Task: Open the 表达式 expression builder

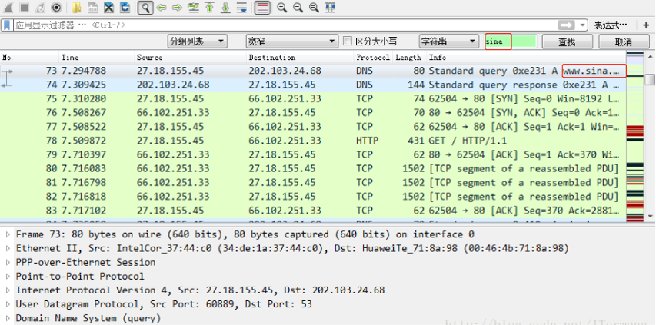Action: (611, 25)
